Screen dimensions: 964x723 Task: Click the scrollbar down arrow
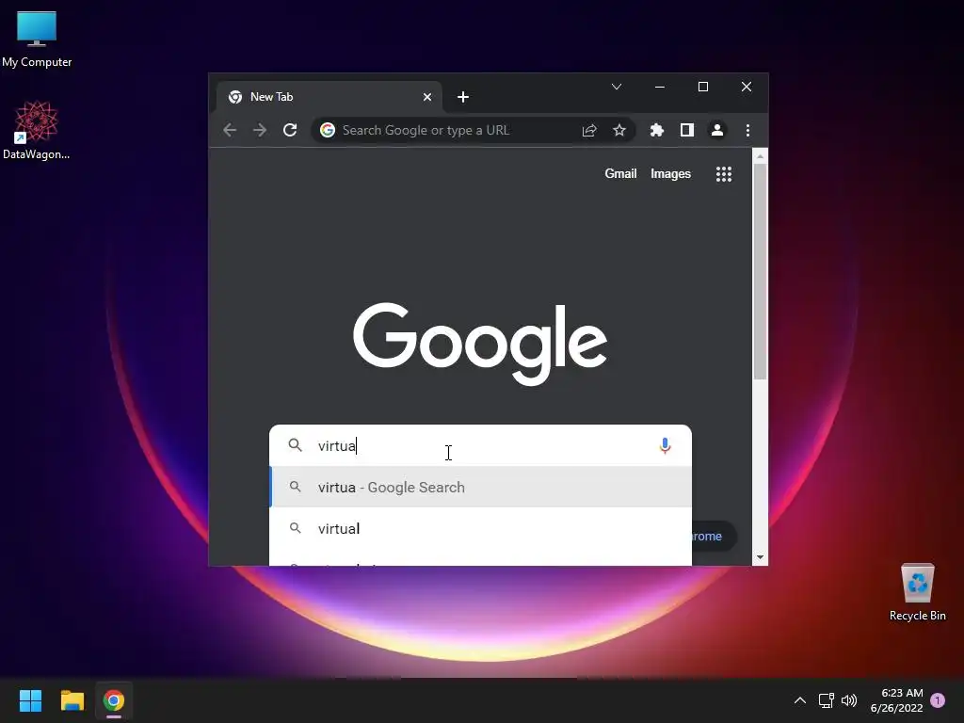pos(760,557)
